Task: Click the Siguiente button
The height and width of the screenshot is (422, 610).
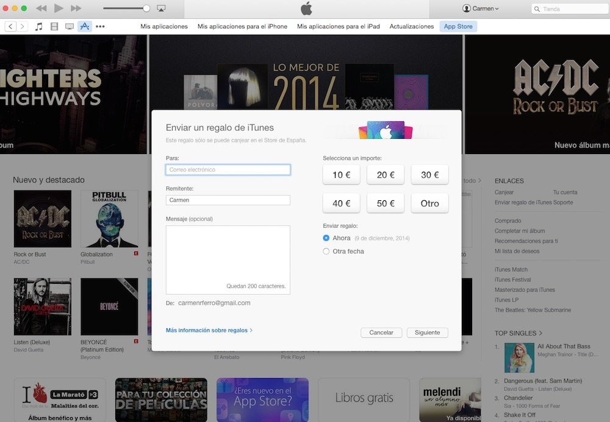Action: 427,332
